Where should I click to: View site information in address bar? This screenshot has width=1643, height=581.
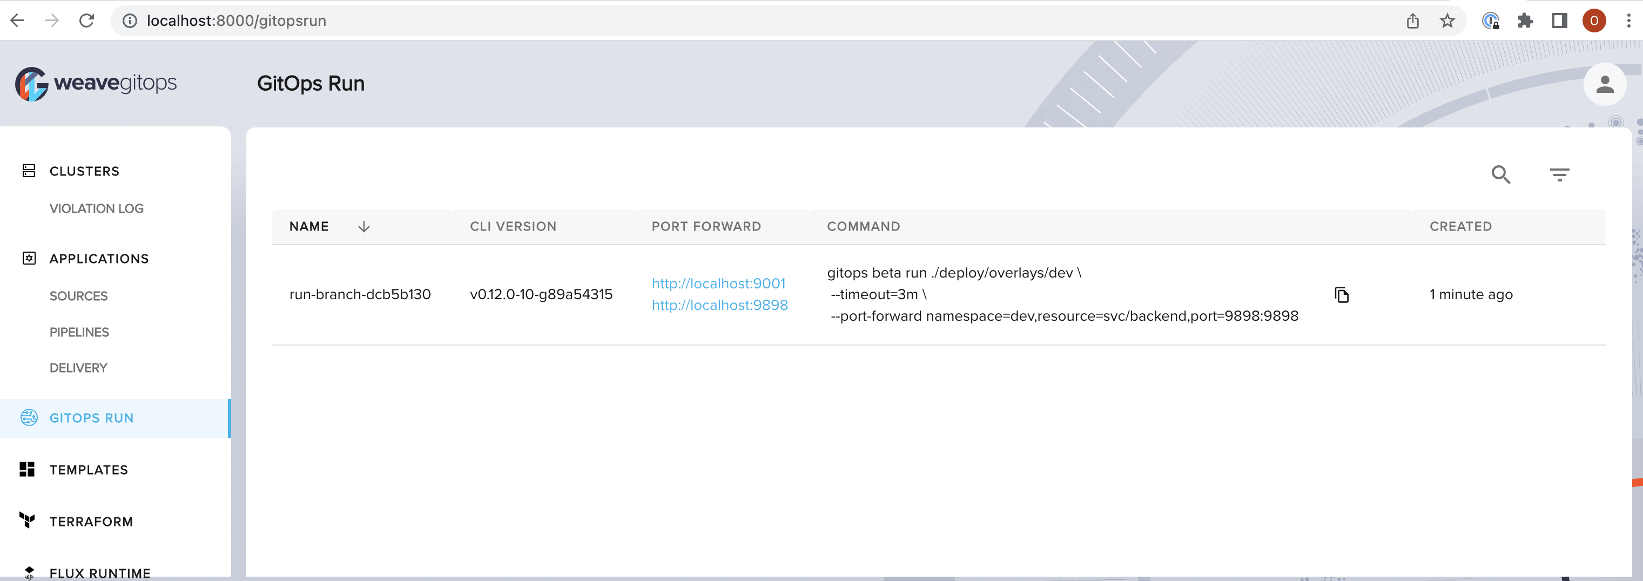coord(130,21)
